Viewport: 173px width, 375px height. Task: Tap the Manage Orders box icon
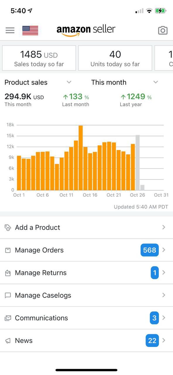tap(8, 250)
